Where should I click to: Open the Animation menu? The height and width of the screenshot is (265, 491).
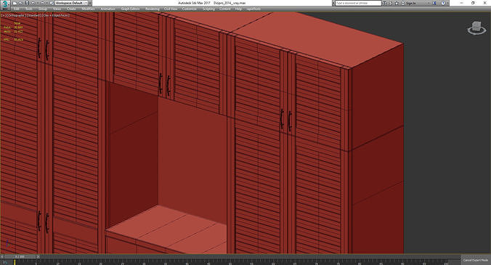pos(107,9)
